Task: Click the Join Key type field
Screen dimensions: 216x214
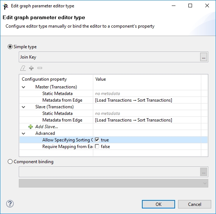Action: coord(109,57)
